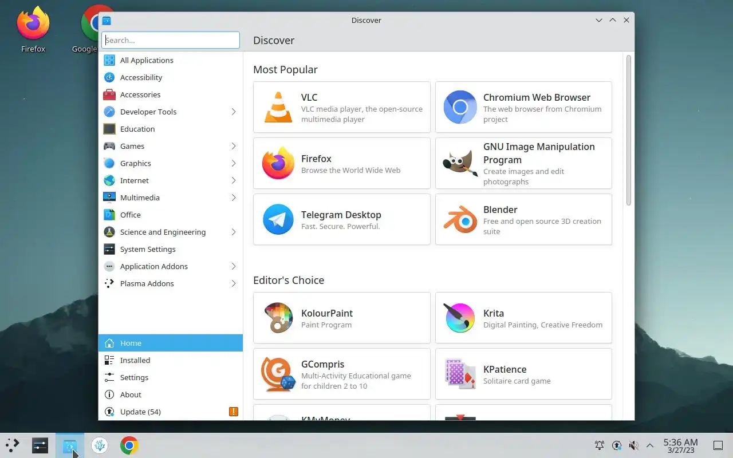The height and width of the screenshot is (458, 733).
Task: Click the GCompris title text
Action: [x=323, y=364]
